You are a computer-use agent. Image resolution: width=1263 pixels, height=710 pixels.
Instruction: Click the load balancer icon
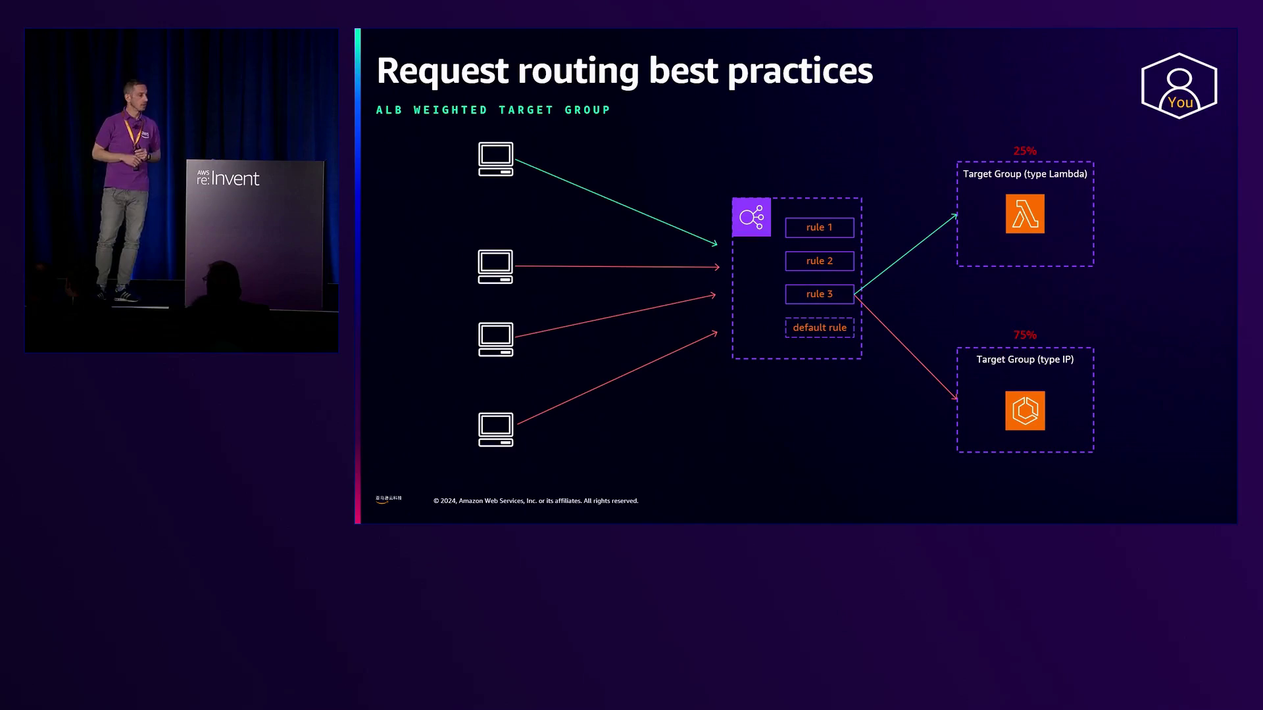(751, 217)
